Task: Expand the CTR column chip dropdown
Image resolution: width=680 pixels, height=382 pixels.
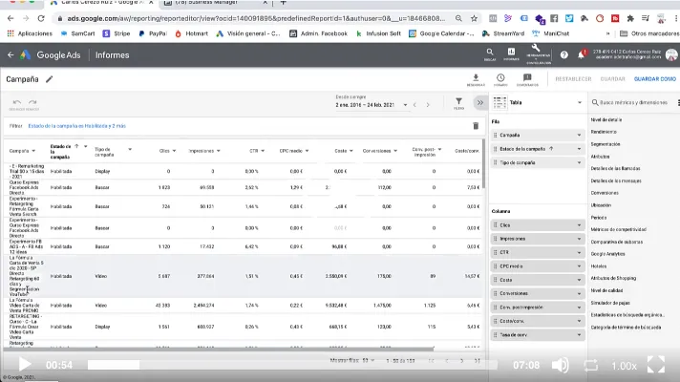Action: click(x=579, y=253)
